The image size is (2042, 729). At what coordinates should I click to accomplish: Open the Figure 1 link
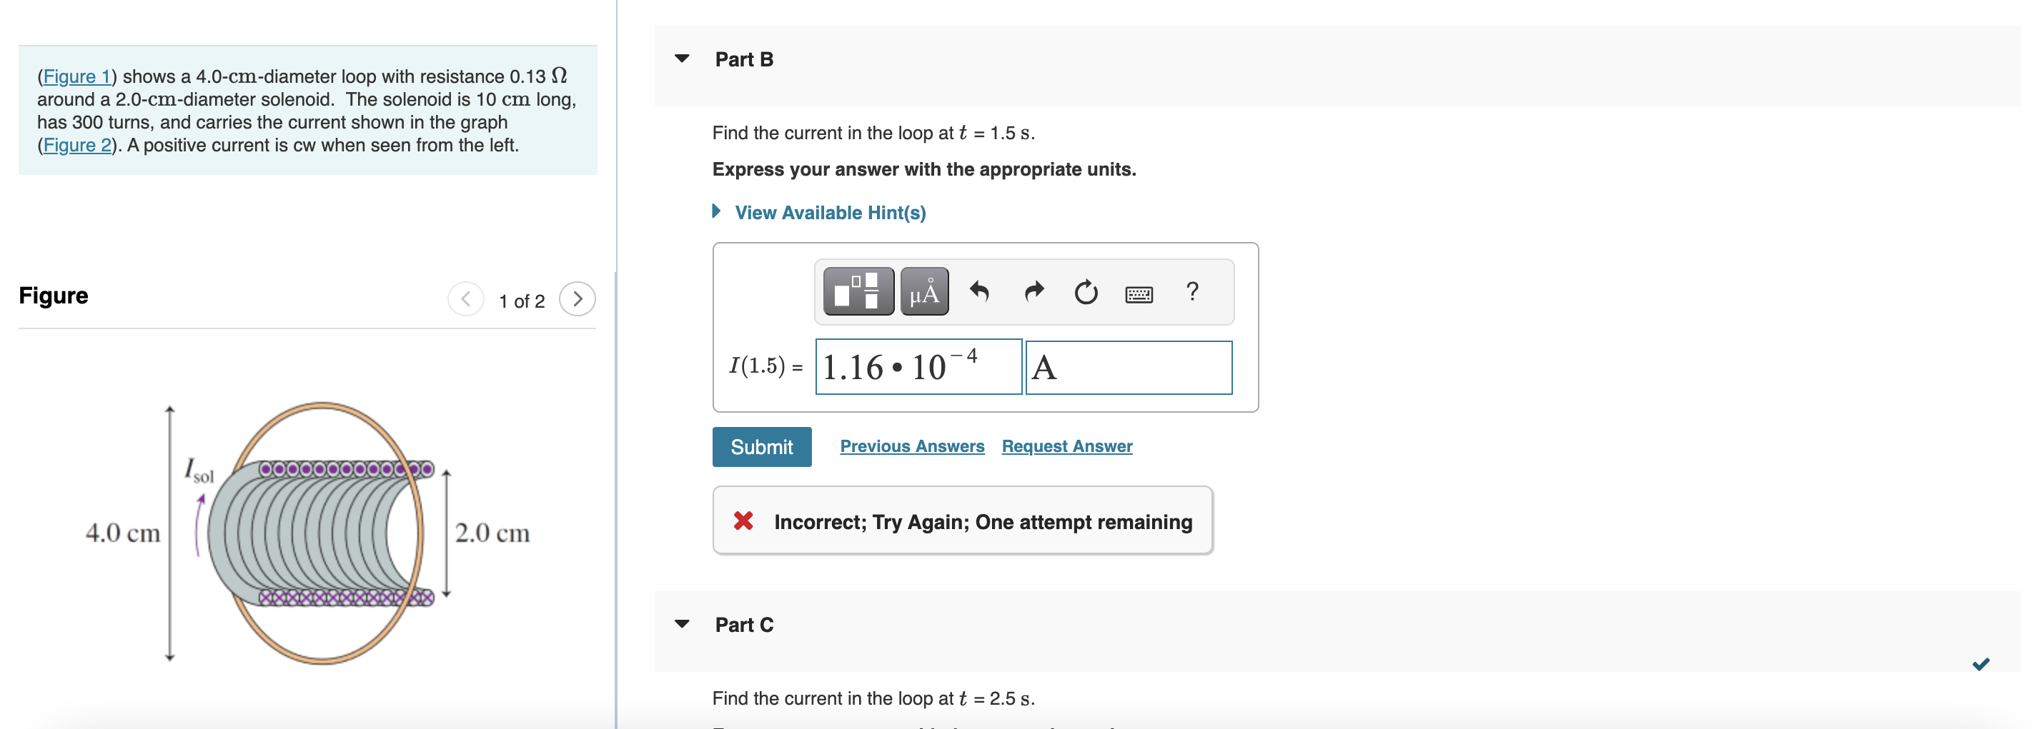pyautogui.click(x=78, y=77)
